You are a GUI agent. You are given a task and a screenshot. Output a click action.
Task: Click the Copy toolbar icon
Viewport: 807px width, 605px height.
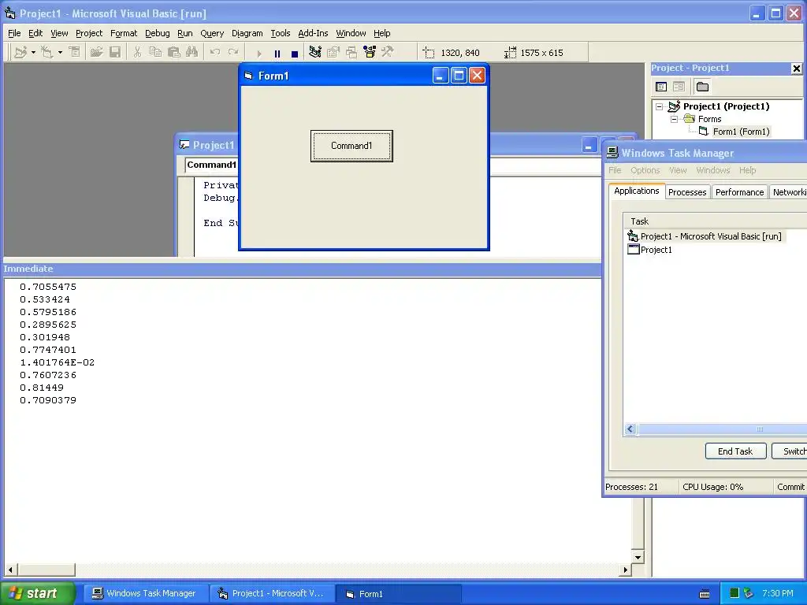click(x=155, y=53)
